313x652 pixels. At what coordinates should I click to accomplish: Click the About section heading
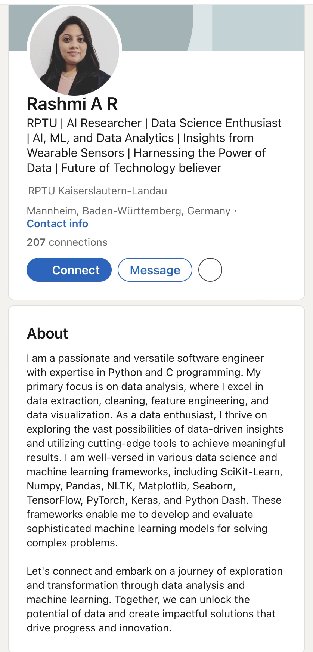(47, 333)
